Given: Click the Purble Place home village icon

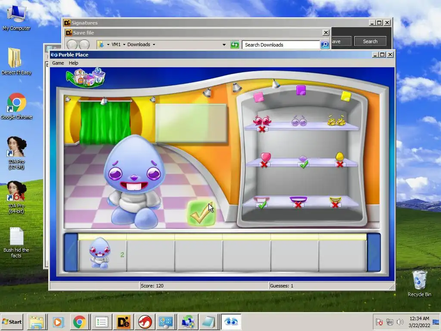Looking at the screenshot, I should tap(86, 77).
